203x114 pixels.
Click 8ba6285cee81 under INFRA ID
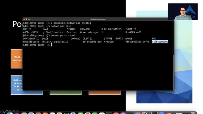pos(133,32)
